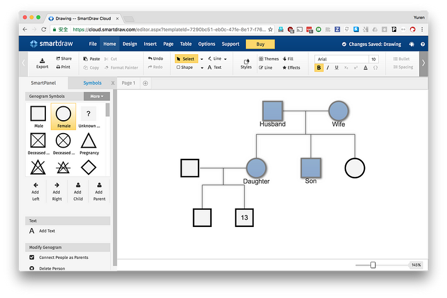Click the Undo button
Image resolution: width=447 pixels, height=298 pixels.
[x=155, y=59]
